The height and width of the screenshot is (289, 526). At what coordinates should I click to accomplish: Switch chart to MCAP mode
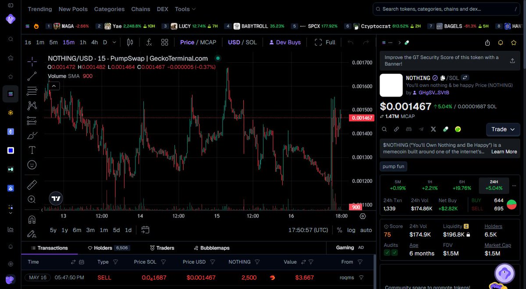[x=209, y=42]
